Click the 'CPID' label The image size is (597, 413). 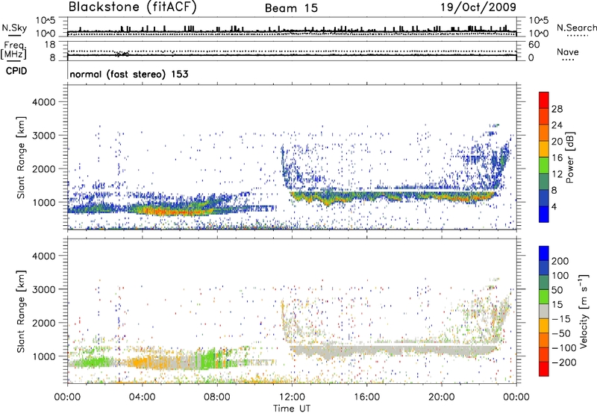16,71
